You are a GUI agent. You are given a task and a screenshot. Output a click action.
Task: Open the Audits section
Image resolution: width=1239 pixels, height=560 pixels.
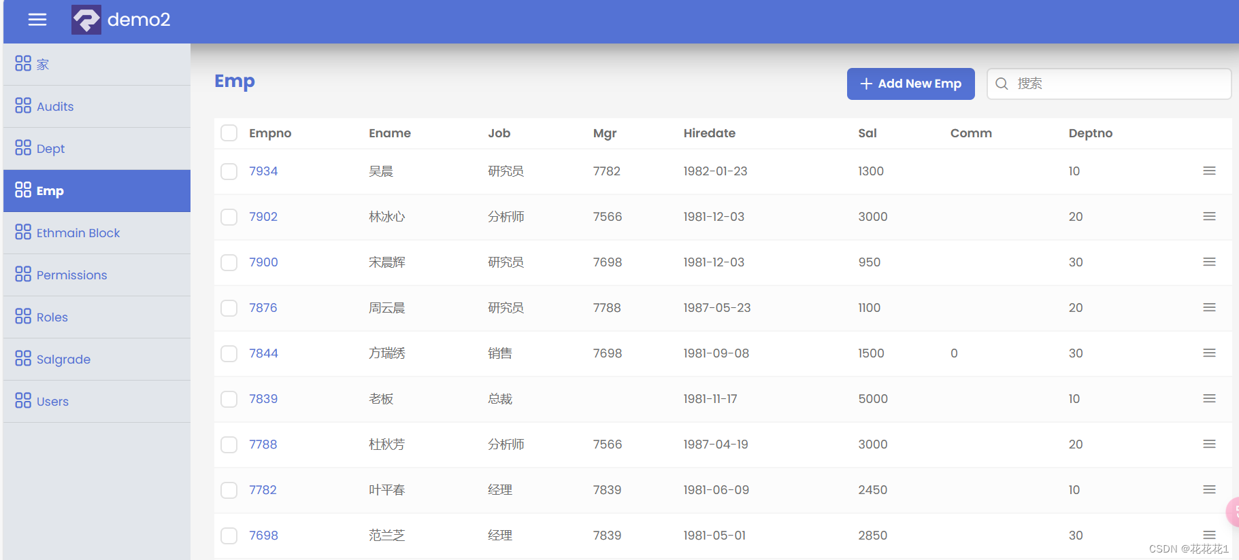[x=97, y=106]
